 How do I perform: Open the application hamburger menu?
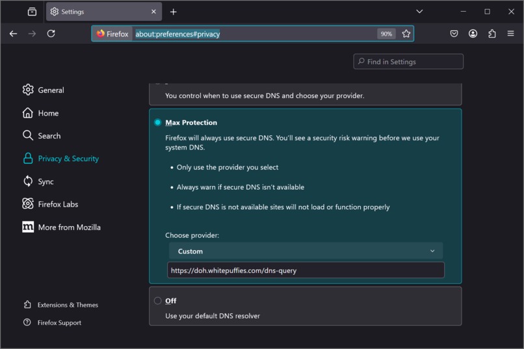pos(510,33)
